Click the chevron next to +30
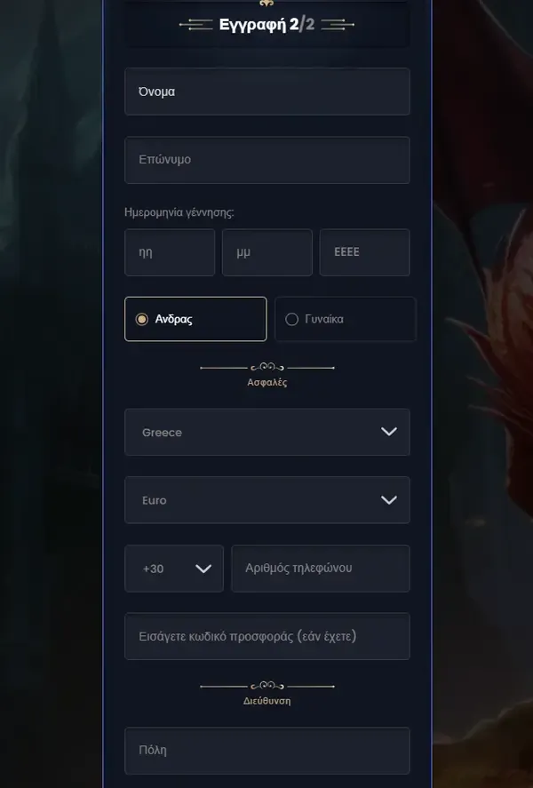Screen dimensions: 533x788 coord(203,569)
